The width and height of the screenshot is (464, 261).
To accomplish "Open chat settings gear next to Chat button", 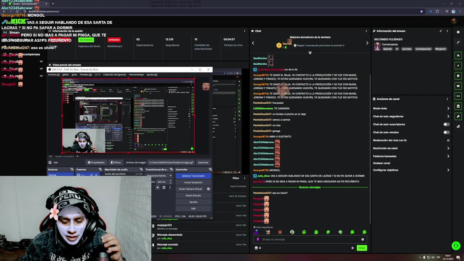I will (352, 248).
